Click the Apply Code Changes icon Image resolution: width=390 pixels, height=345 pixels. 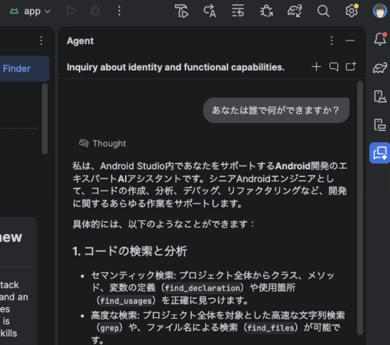[x=238, y=11]
